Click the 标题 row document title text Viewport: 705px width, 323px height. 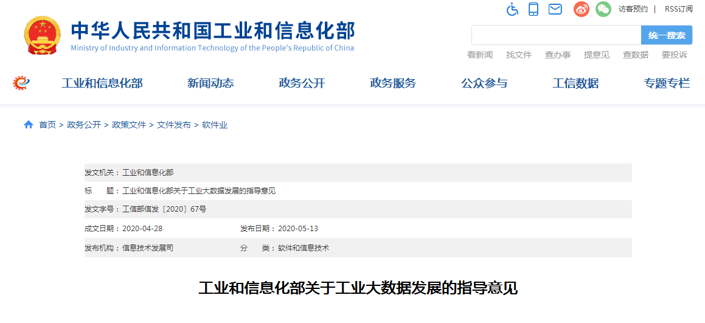tap(199, 191)
